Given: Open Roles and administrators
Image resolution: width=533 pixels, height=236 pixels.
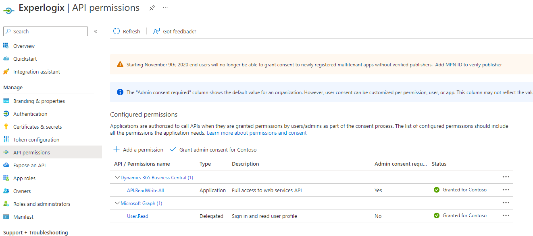Looking at the screenshot, I should [x=42, y=204].
